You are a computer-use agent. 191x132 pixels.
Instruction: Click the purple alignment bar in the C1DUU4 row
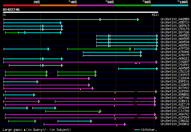pyautogui.click(x=47, y=79)
